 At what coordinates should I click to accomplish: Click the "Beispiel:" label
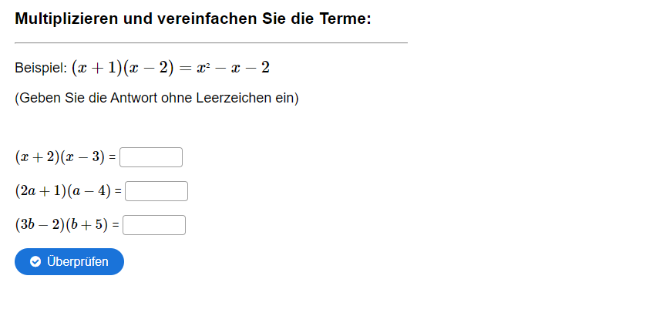tap(41, 69)
